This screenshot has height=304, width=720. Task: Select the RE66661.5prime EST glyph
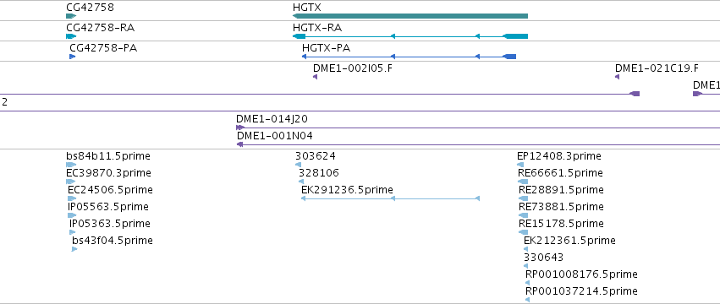(523, 182)
